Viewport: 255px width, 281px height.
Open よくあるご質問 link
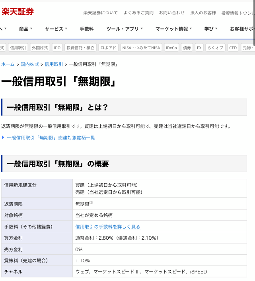point(138,13)
